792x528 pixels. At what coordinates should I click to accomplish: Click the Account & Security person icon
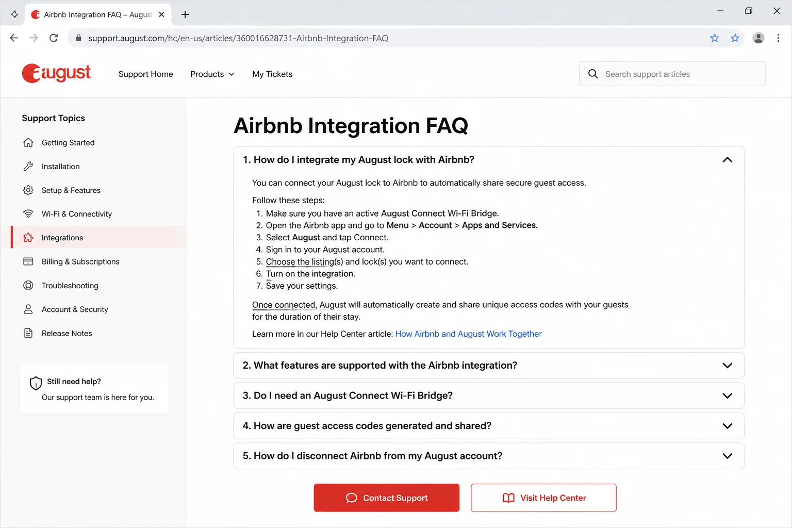(28, 309)
